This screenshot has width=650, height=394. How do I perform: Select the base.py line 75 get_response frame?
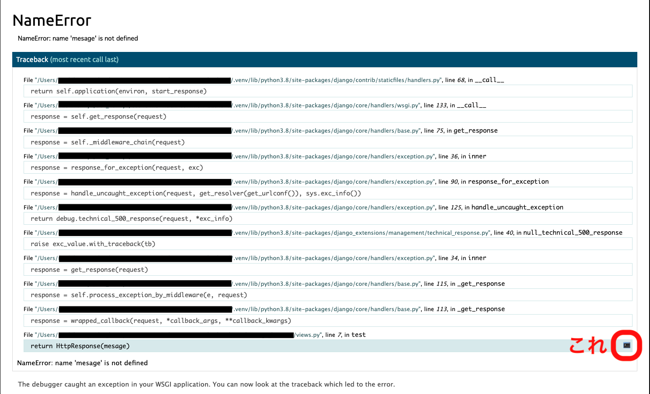[x=261, y=130]
